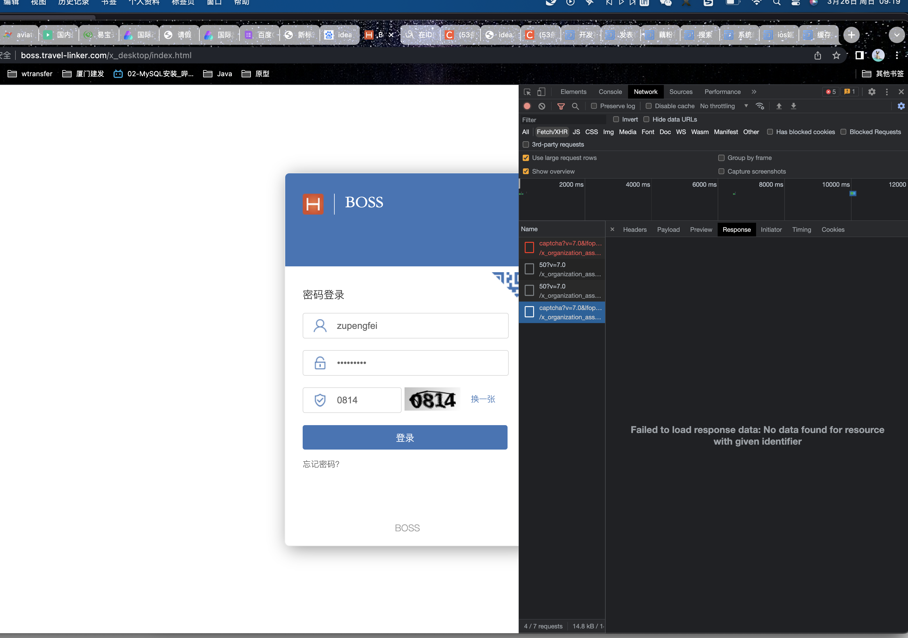Uncheck Use large request rows

[526, 158]
